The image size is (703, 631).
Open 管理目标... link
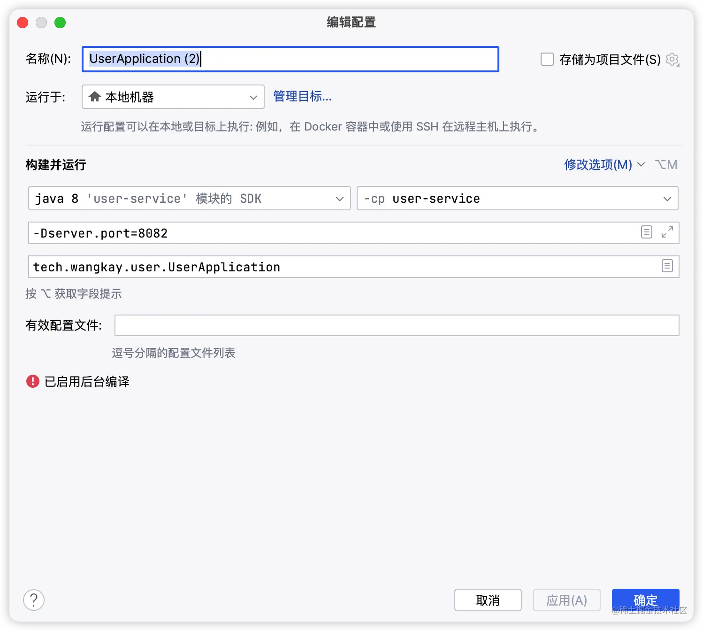[303, 97]
